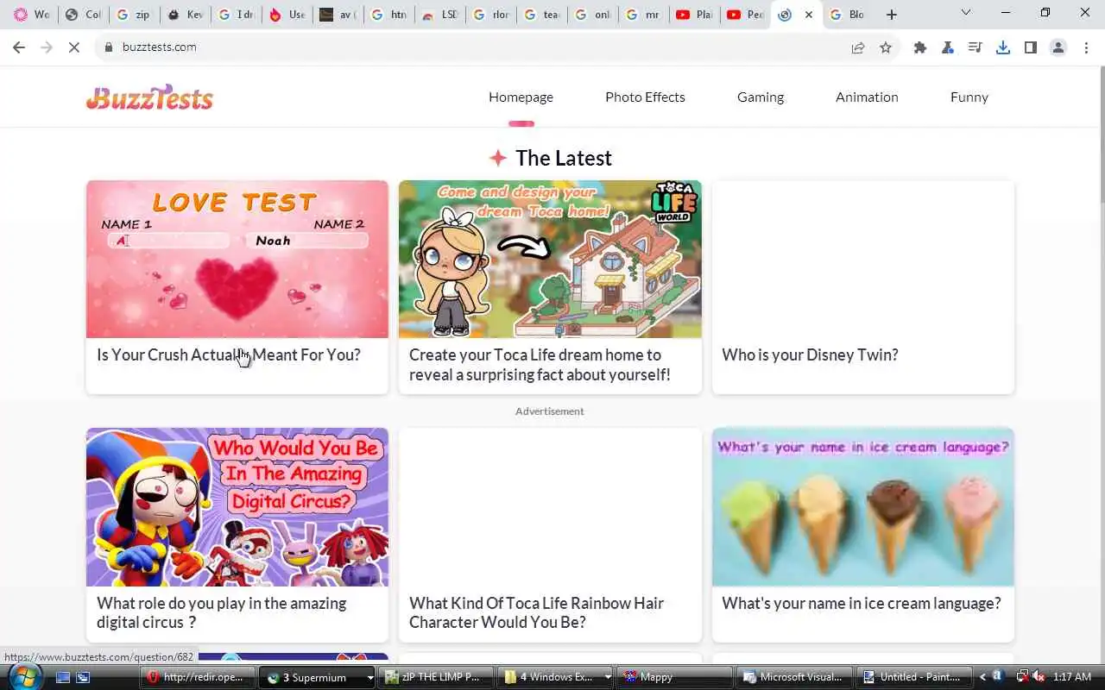
Task: Click the network tray icon
Action: [1021, 677]
